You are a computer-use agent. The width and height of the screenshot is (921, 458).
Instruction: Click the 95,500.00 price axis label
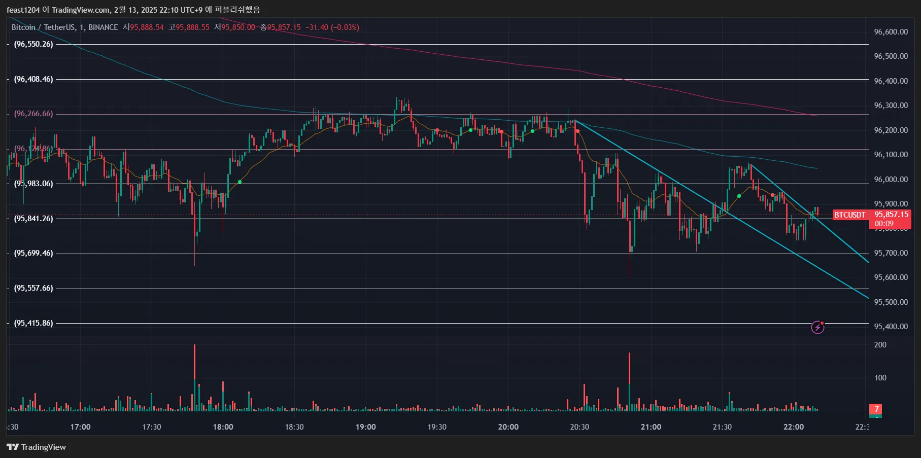click(891, 302)
